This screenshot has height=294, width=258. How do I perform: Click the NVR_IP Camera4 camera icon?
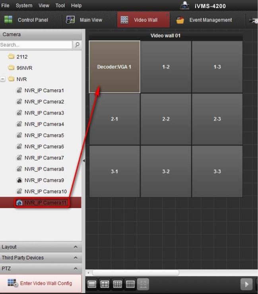coord(19,124)
